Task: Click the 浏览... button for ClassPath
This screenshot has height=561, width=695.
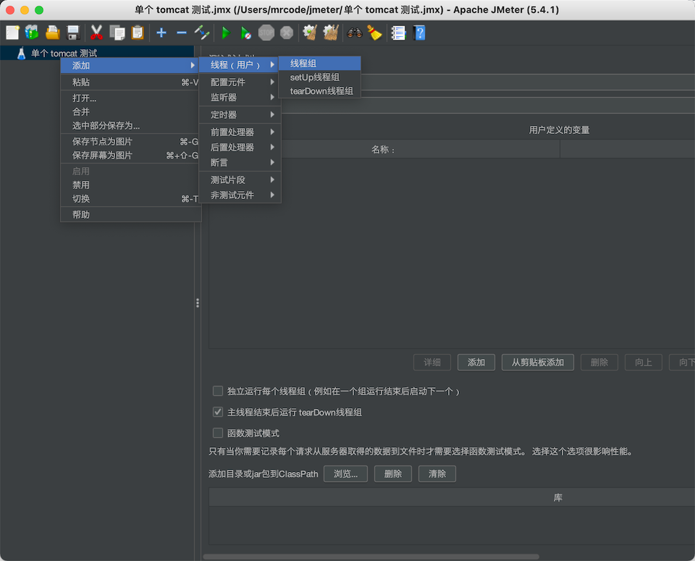Action: [x=345, y=474]
